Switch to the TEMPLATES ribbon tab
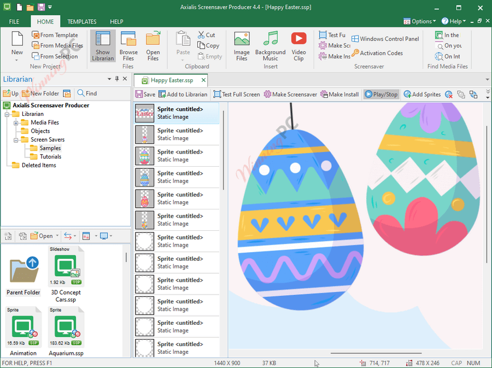Viewport: 492px width, 368px height. pyautogui.click(x=82, y=22)
